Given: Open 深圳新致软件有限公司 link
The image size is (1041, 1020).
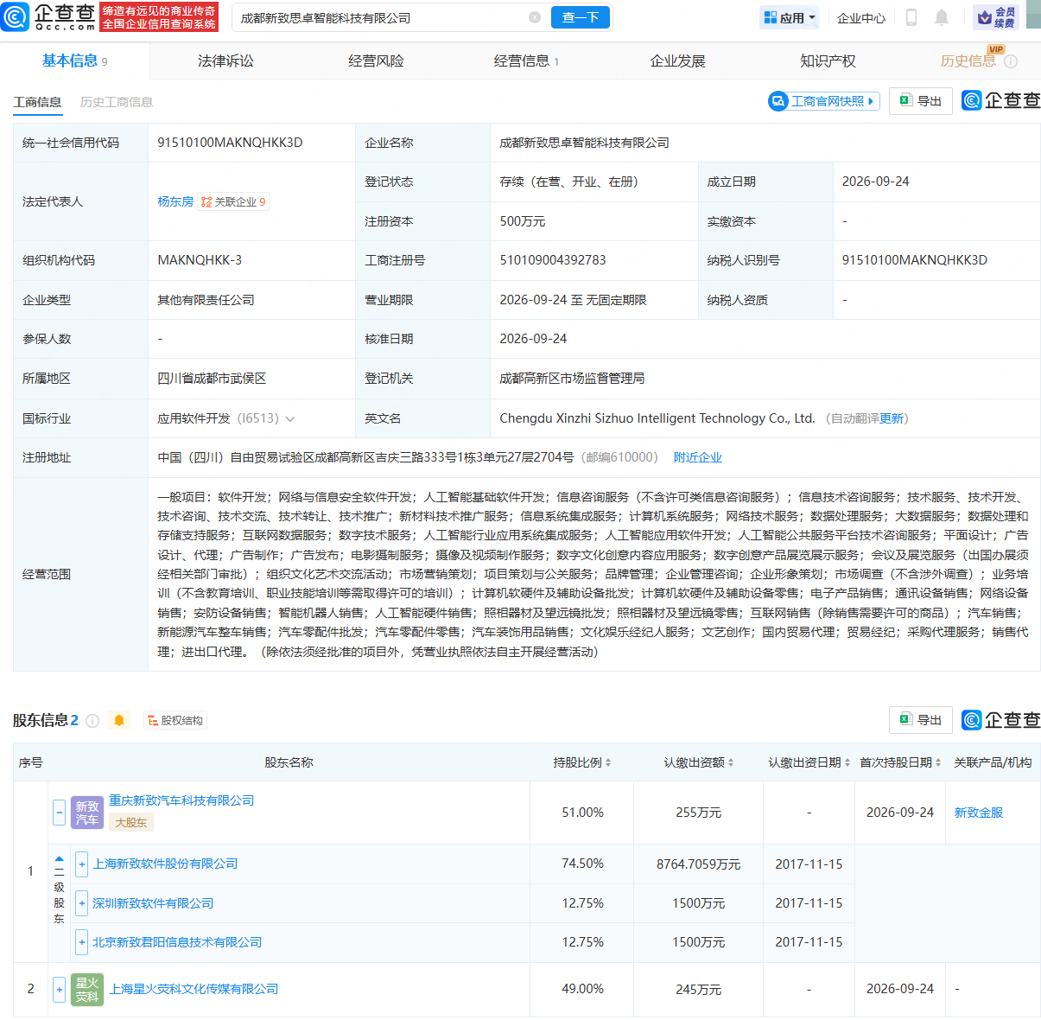Looking at the screenshot, I should pyautogui.click(x=153, y=903).
